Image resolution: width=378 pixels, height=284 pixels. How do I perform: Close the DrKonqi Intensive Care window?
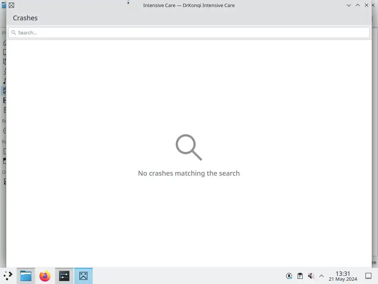click(367, 5)
